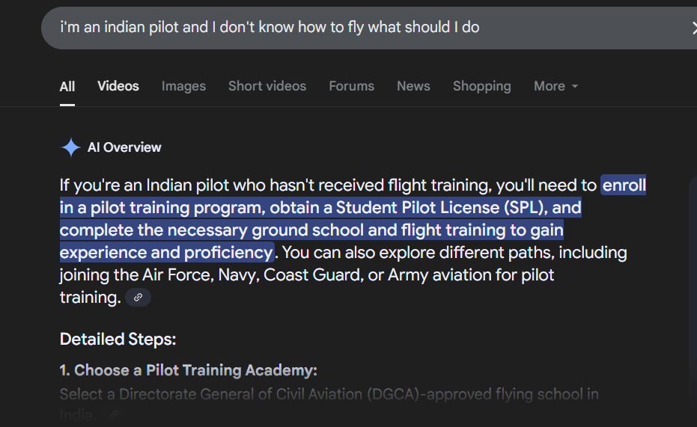The image size is (697, 427).
Task: Click the caret arrow beside More
Action: coord(575,86)
